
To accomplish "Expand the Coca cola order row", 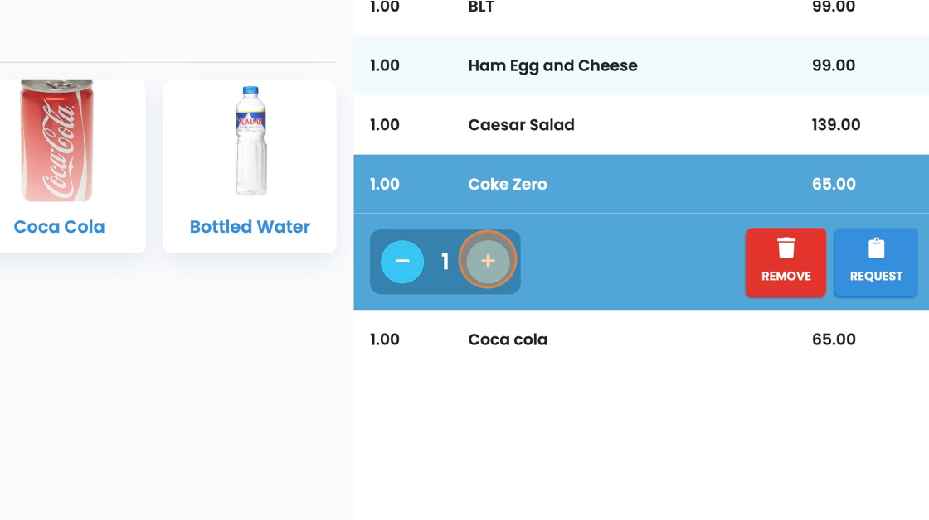I will (641, 339).
